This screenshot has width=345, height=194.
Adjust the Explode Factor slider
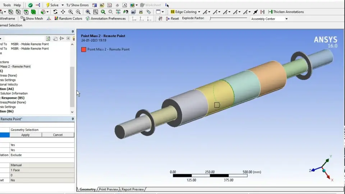pos(229,18)
